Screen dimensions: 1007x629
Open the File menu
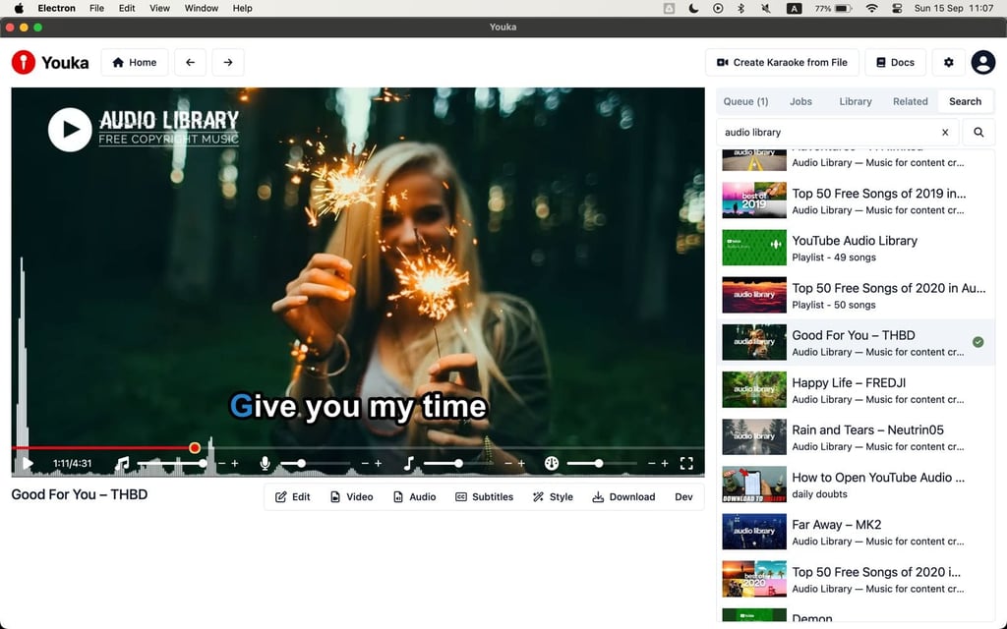click(x=97, y=8)
